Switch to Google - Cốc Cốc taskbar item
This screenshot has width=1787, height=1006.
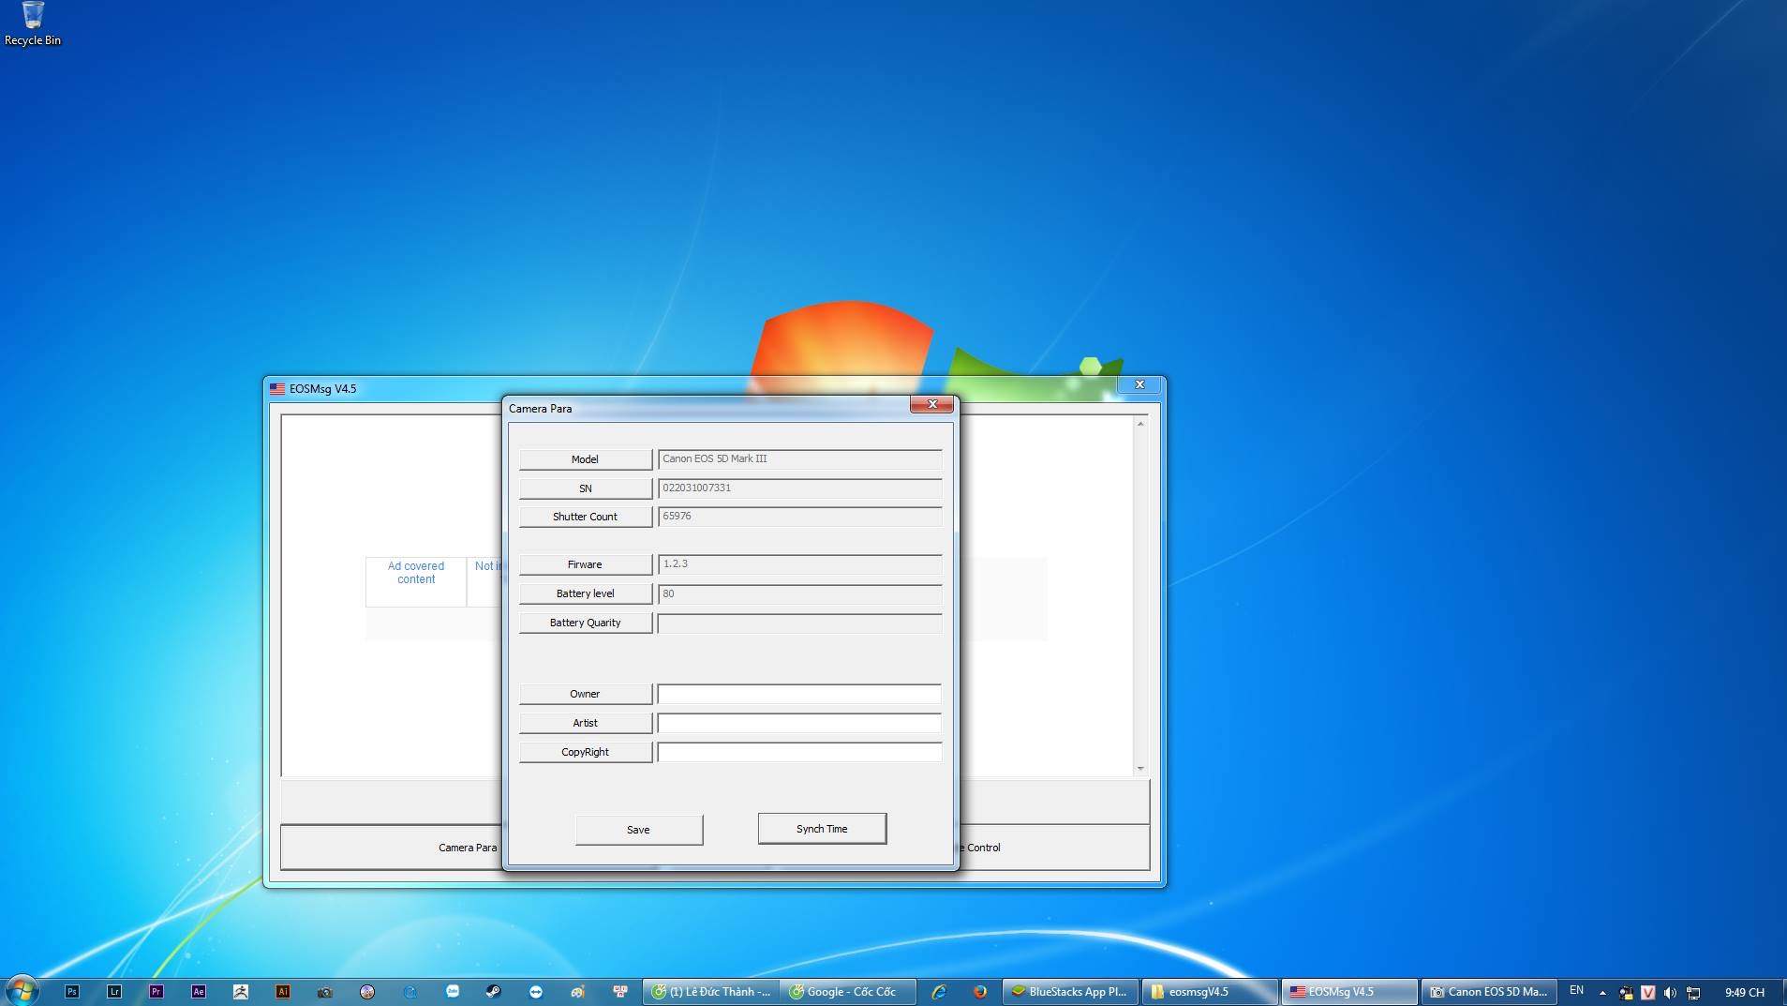click(848, 991)
